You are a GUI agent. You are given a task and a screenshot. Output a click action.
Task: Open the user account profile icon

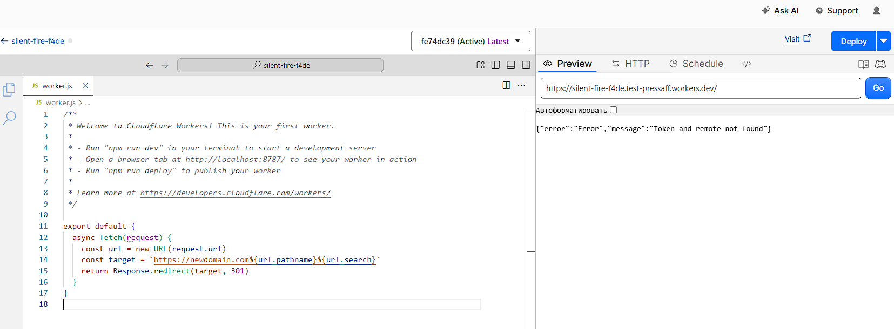tap(877, 10)
